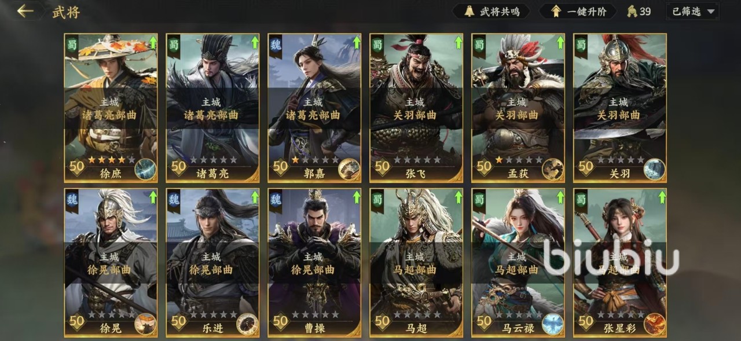Click the star rating on 徐庶 card
Screen dimensions: 741x341
coord(111,160)
